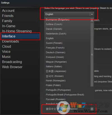The width and height of the screenshot is (112, 115).
Task: Open the Voice settings section
Action: (x=6, y=51)
